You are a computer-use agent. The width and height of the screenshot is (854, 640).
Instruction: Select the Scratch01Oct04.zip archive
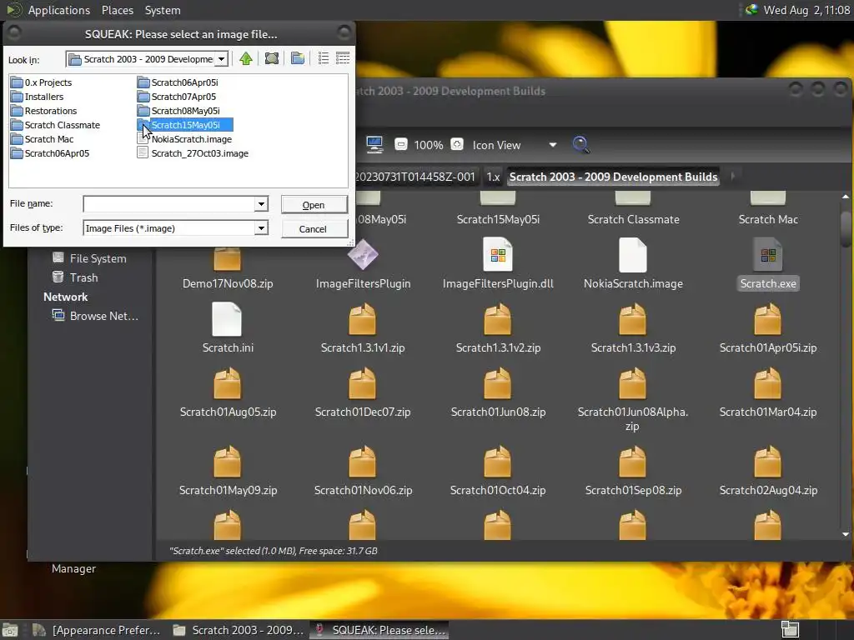[x=498, y=472]
